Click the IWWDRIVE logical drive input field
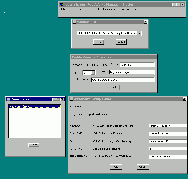188x179 pixels. coord(168,149)
